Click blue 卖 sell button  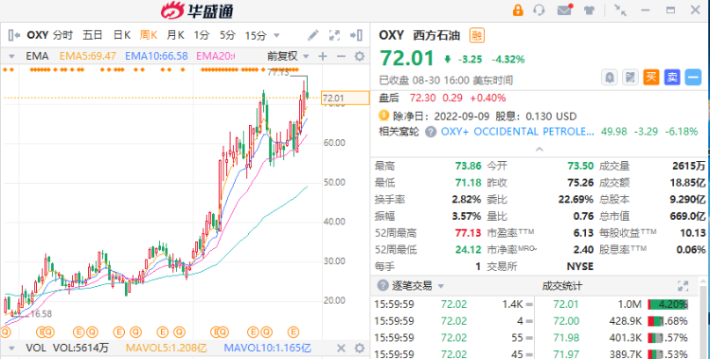[672, 78]
